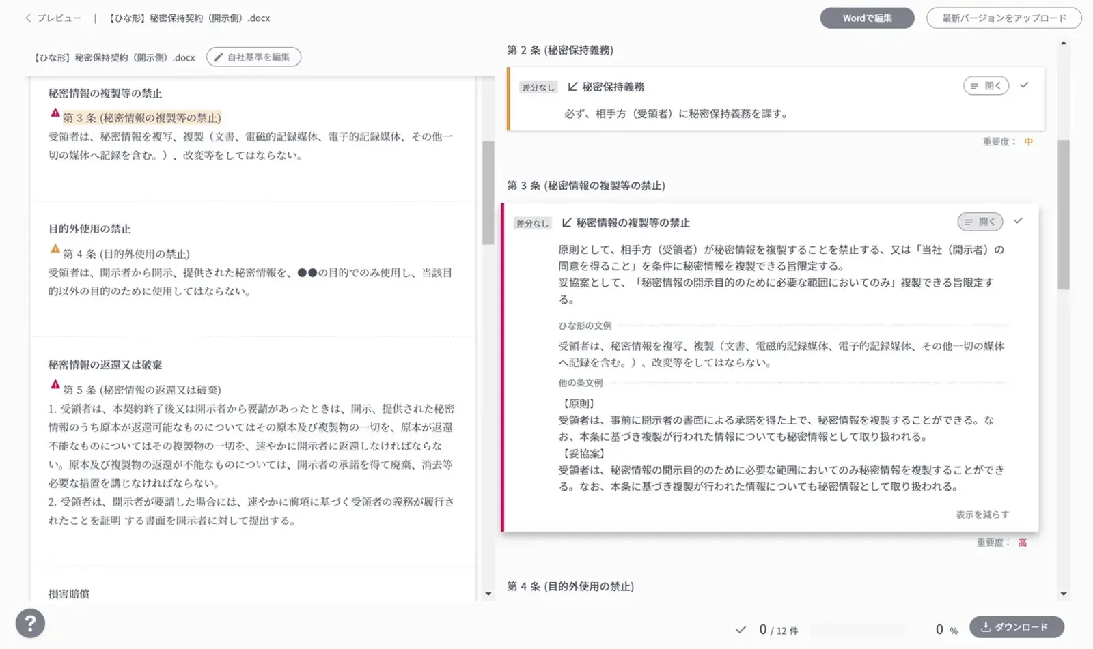Click right panel scrollbar down arrow
The width and height of the screenshot is (1093, 649).
(1063, 594)
